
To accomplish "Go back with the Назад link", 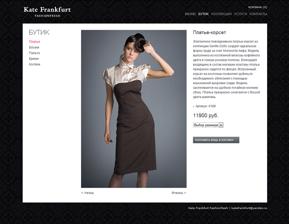I will coord(87,193).
